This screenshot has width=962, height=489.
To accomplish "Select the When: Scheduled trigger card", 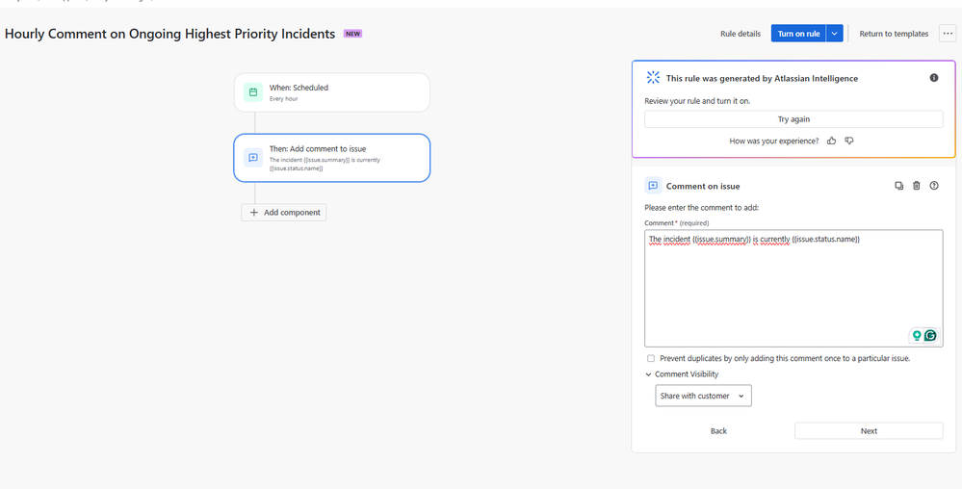I will pos(332,92).
